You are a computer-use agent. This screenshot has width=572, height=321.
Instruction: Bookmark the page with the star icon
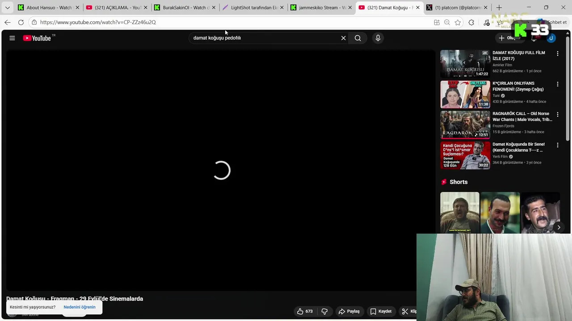point(458,22)
